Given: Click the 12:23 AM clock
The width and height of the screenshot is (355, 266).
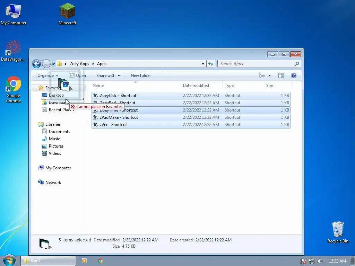Looking at the screenshot, I should pos(337,261).
